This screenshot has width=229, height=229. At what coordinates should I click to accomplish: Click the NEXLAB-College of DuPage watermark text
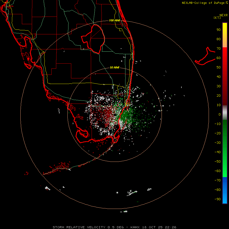coord(205,3)
